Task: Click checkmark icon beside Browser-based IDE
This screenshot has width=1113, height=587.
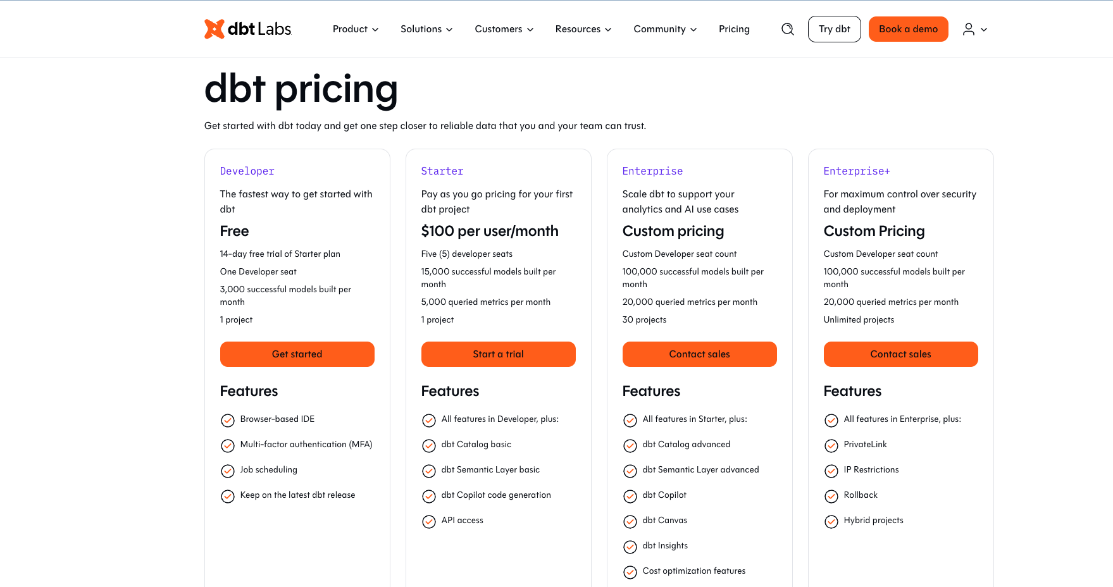Action: pyautogui.click(x=228, y=420)
